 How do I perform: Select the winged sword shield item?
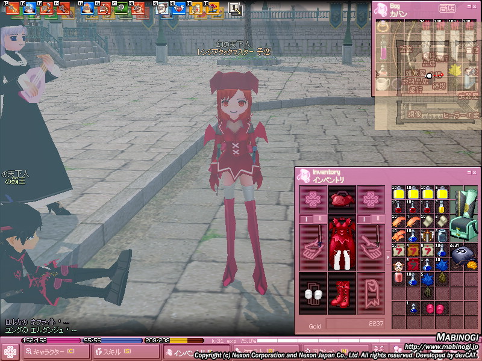pyautogui.click(x=427, y=236)
